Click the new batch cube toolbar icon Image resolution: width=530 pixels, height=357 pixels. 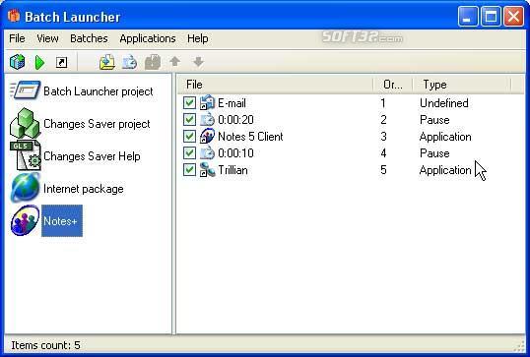[x=17, y=62]
